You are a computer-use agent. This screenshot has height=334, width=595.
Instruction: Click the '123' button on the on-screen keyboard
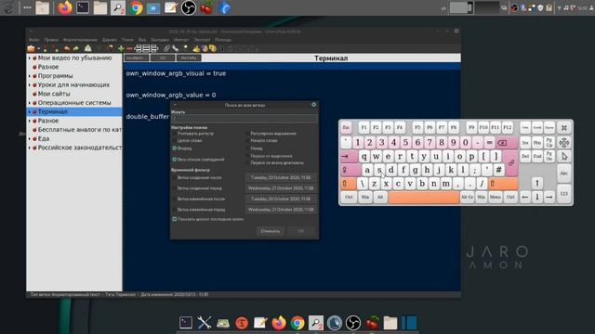point(564,194)
